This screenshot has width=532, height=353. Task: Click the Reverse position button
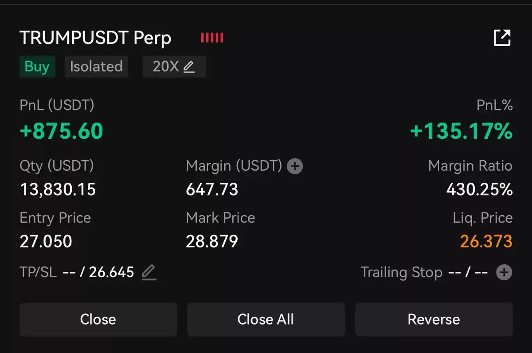(434, 319)
